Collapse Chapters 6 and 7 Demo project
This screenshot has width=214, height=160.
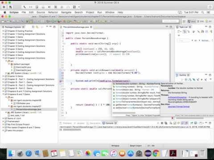(x=3, y=94)
